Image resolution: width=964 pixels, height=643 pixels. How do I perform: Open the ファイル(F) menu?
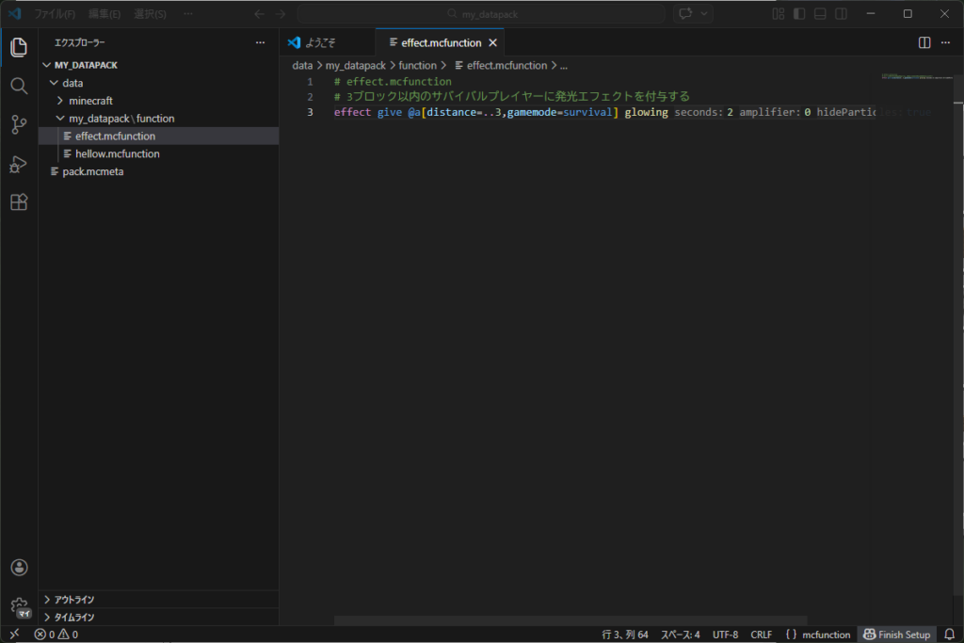[55, 14]
